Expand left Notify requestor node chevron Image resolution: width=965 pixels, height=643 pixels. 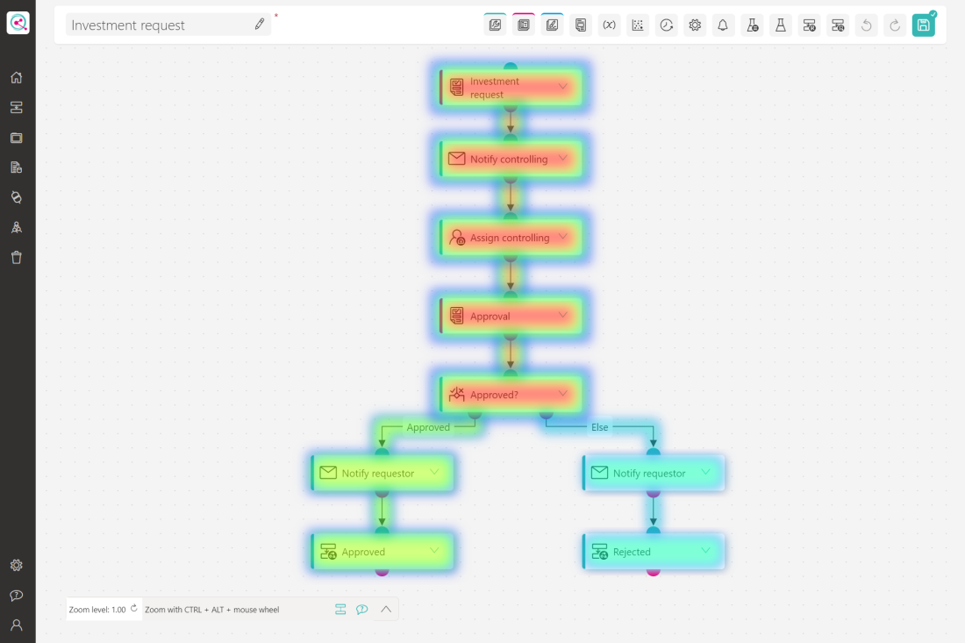coord(434,473)
